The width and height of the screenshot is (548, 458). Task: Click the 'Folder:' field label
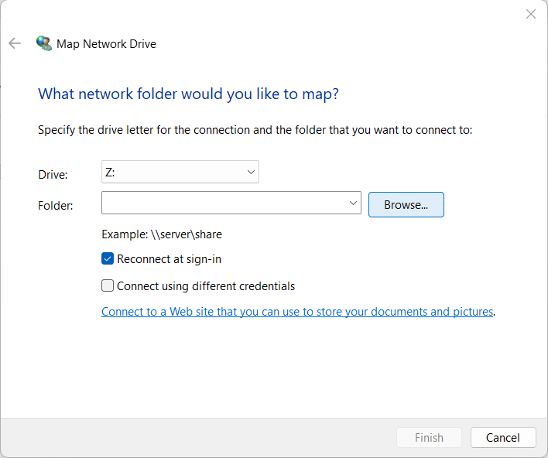(55, 206)
